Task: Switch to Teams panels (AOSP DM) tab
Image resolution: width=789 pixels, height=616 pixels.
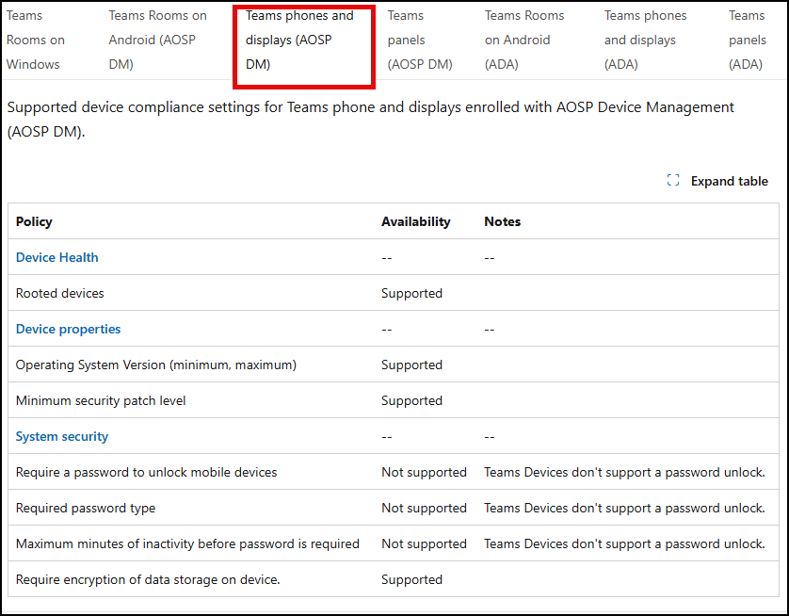Action: (x=420, y=40)
